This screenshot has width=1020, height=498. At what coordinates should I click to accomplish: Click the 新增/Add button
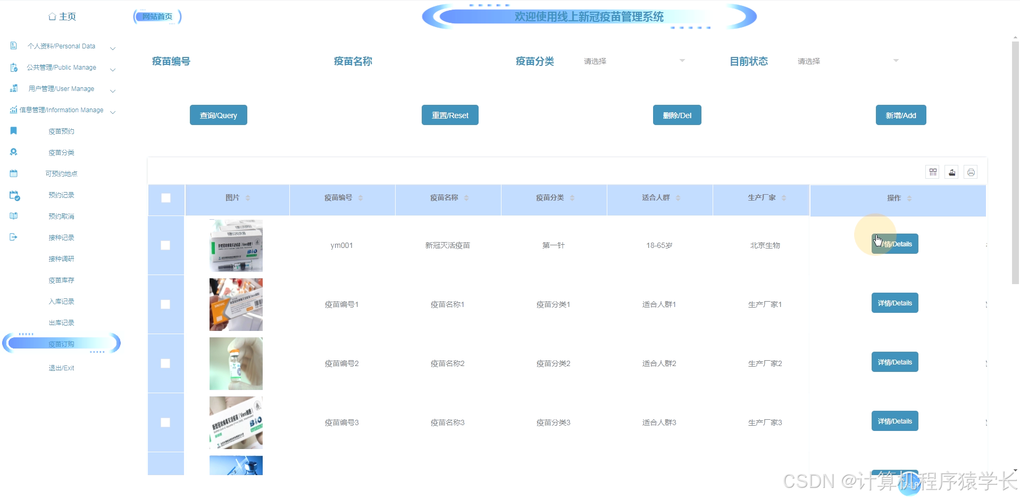coord(900,115)
